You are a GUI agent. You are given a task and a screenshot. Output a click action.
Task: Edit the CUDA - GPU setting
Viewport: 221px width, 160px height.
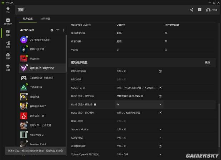pyautogui.click(x=160, y=88)
